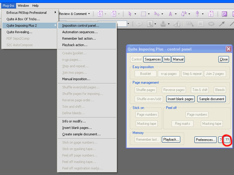Open dropdown beside text edits tool
The width and height of the screenshot is (234, 175).
(x=155, y=24)
